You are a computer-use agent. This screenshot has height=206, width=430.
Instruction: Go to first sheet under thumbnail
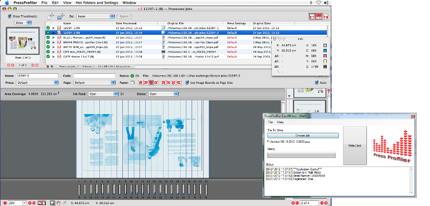click(x=9, y=65)
